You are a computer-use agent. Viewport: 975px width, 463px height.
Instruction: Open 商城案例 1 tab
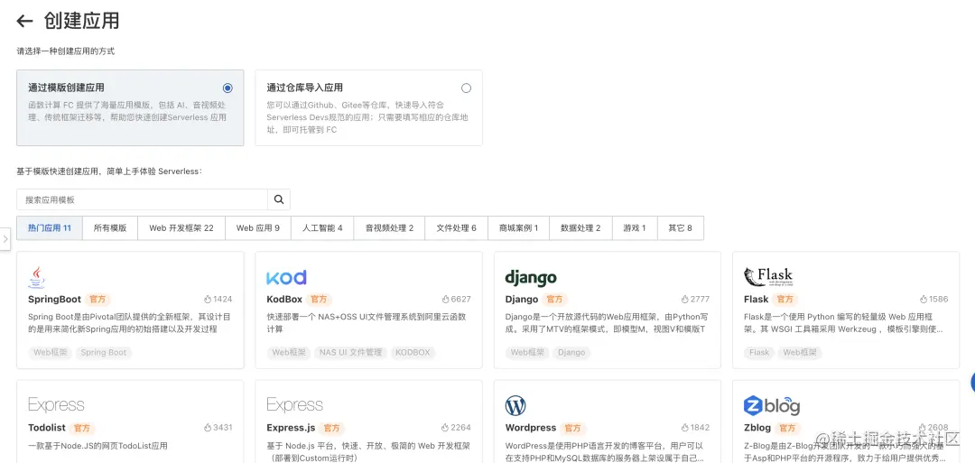(518, 228)
